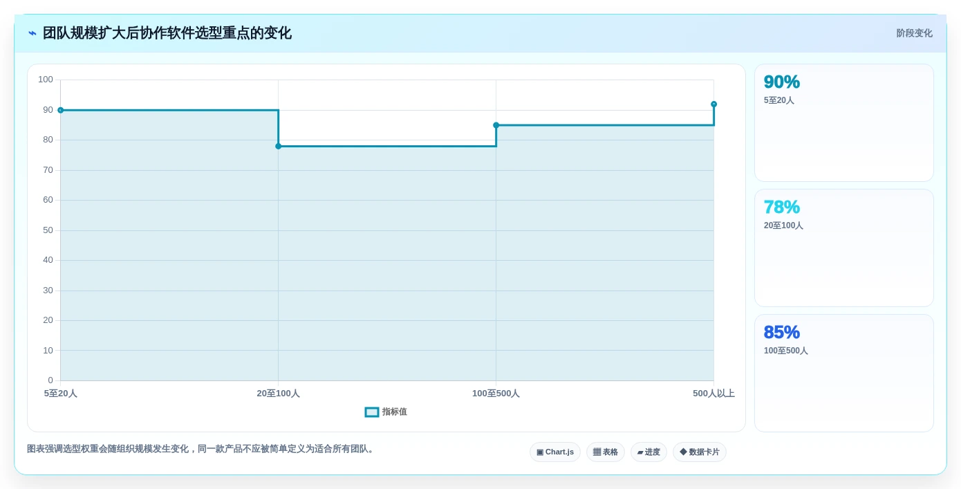This screenshot has width=961, height=489.
Task: Click the 85% stat card
Action: point(844,373)
